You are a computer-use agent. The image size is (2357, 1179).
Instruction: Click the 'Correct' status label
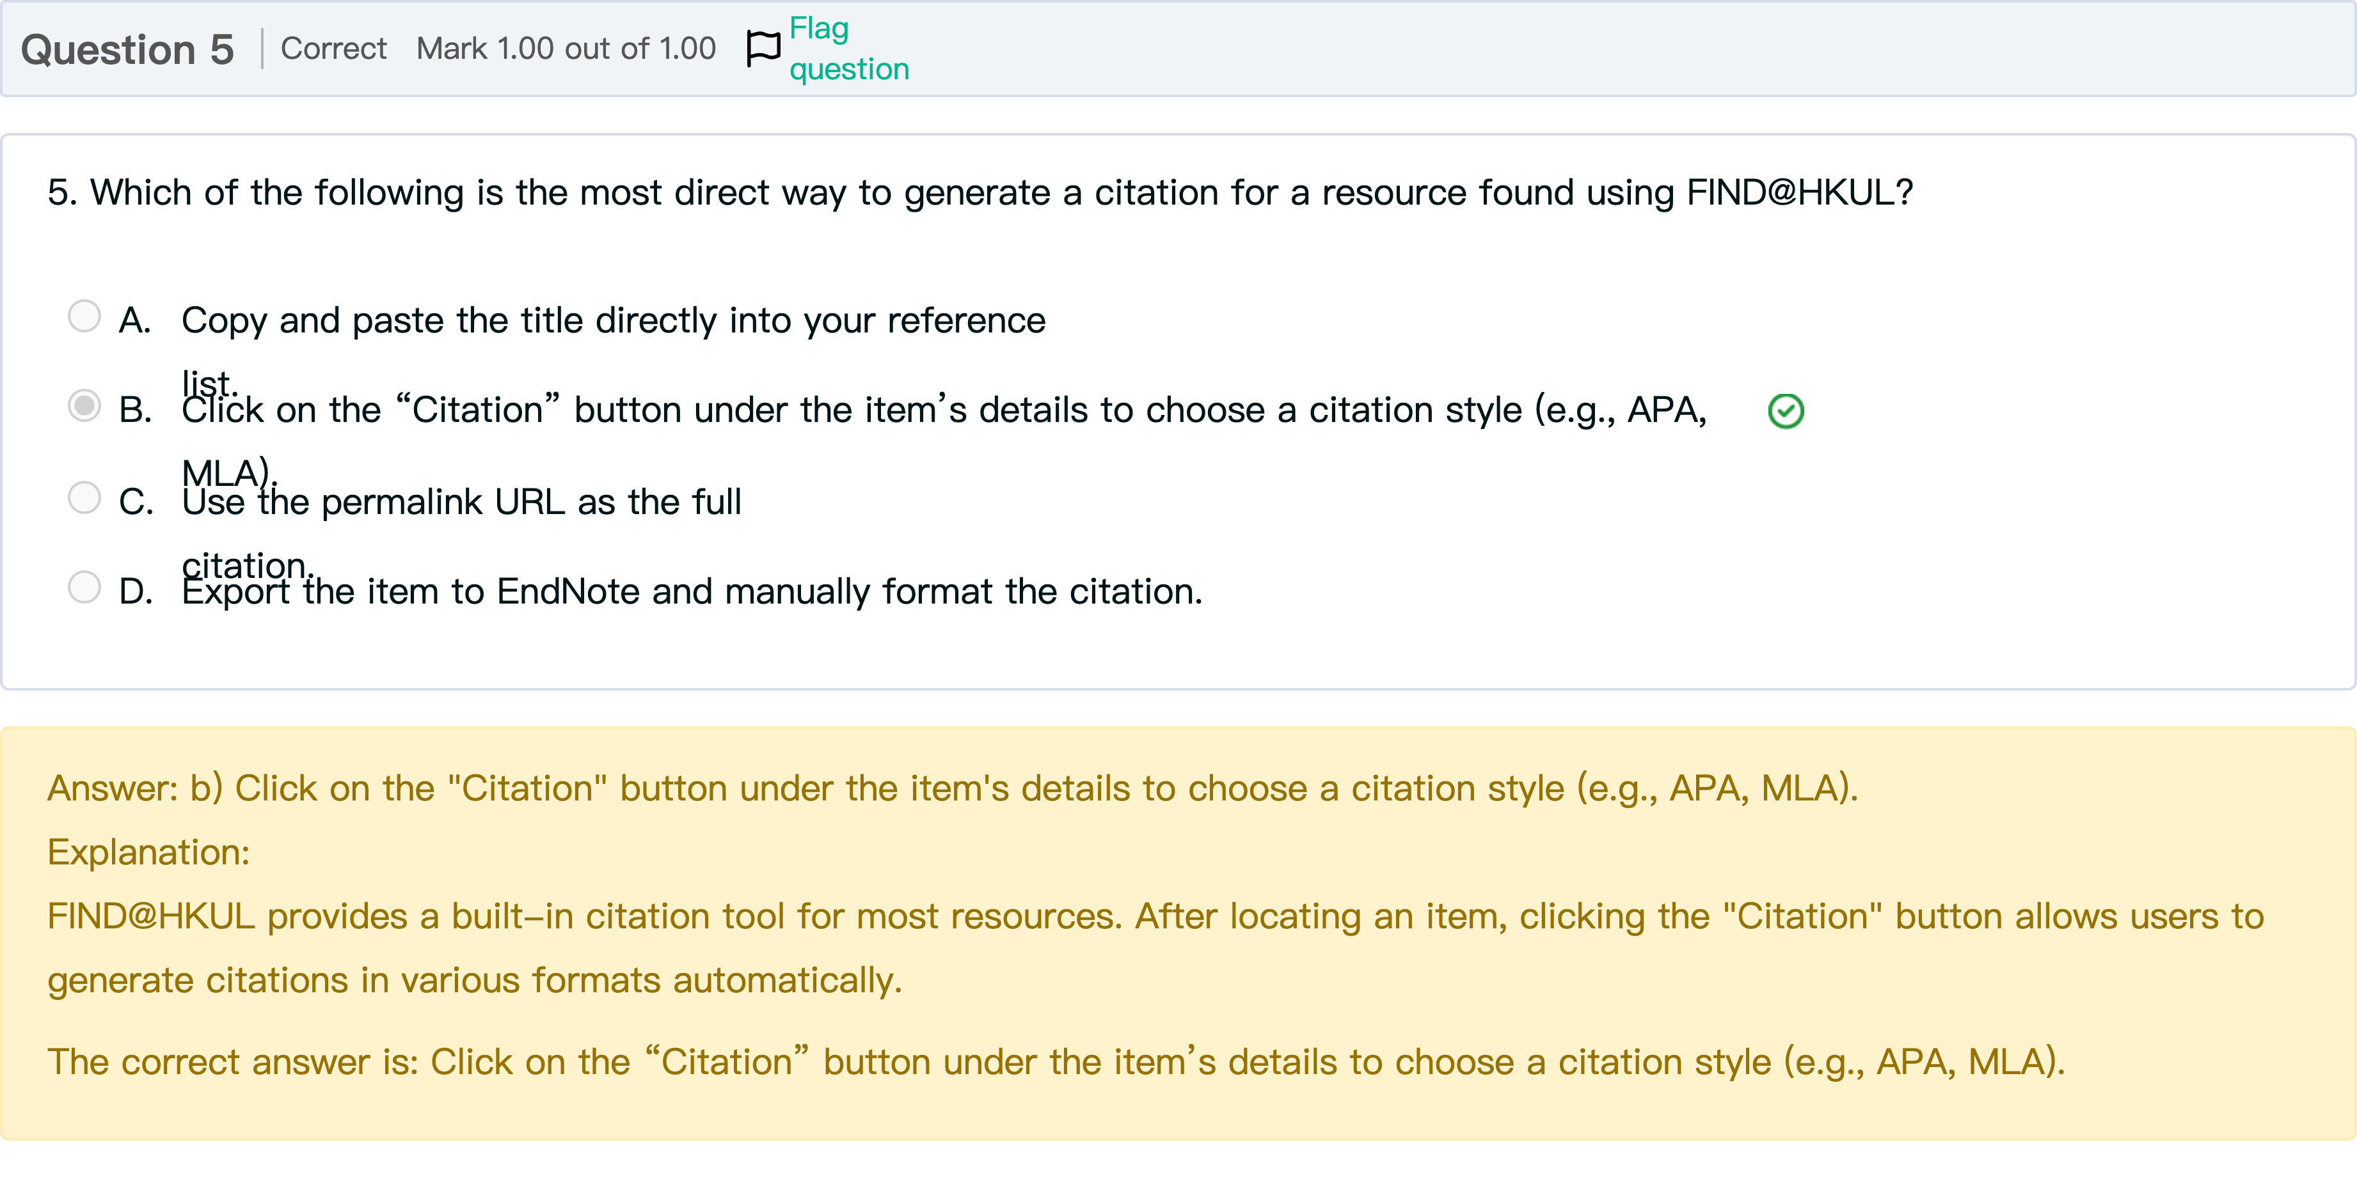click(333, 49)
